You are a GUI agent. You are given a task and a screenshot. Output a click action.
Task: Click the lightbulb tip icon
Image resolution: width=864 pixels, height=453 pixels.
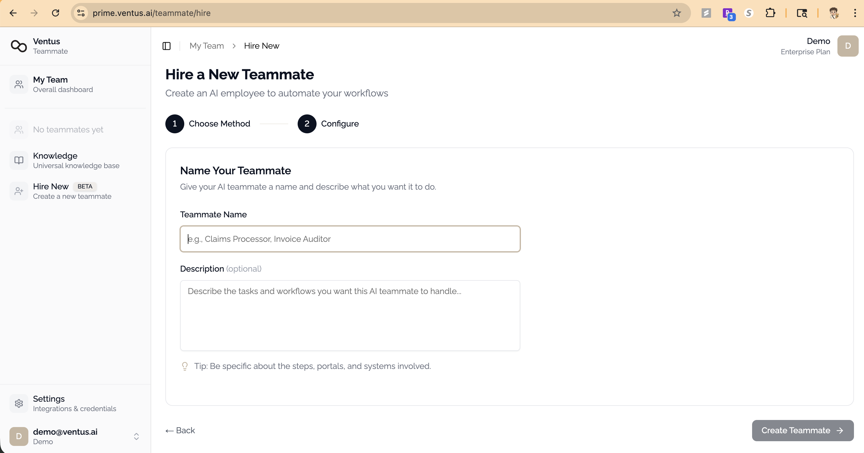[185, 366]
